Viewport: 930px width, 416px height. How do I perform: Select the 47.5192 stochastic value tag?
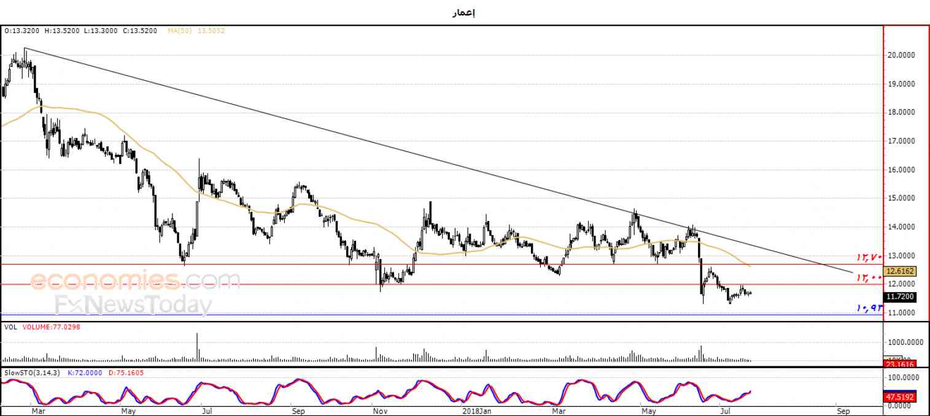(x=901, y=397)
